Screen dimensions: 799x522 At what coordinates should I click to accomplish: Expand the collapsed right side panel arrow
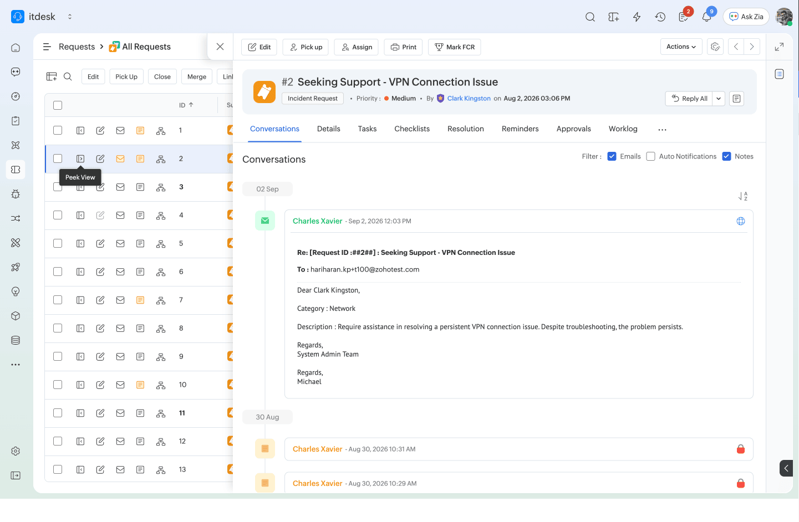click(786, 468)
